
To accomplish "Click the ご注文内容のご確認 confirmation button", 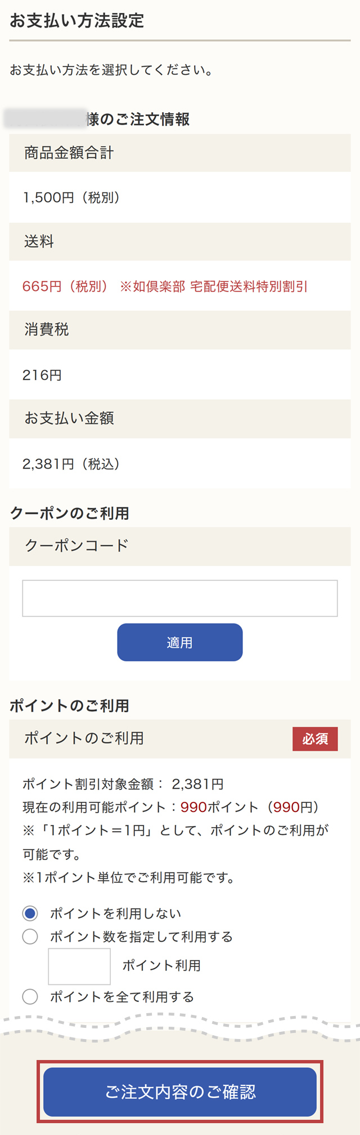I will [x=179, y=1088].
